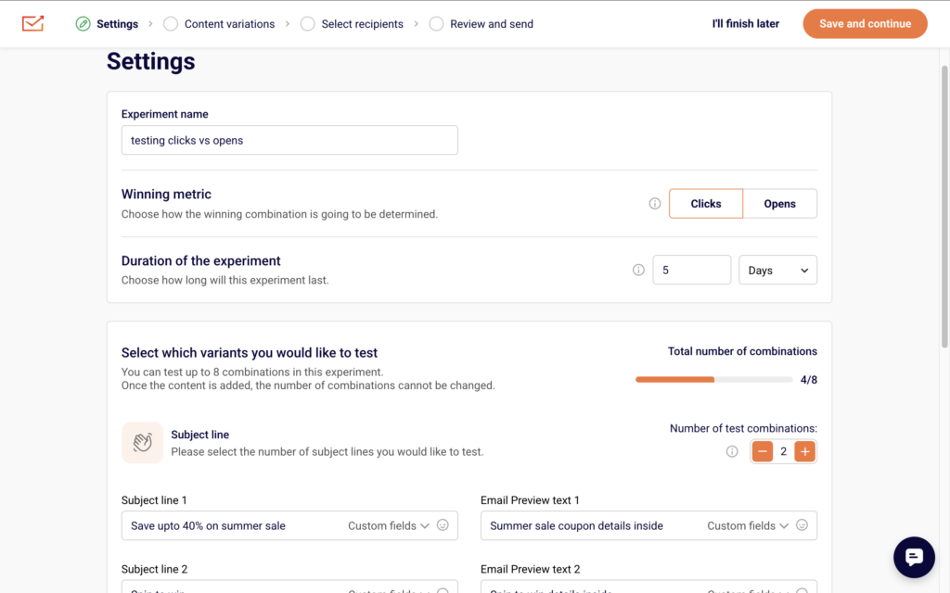This screenshot has width=950, height=593.
Task: Open the Days duration unit dropdown
Action: 777,270
